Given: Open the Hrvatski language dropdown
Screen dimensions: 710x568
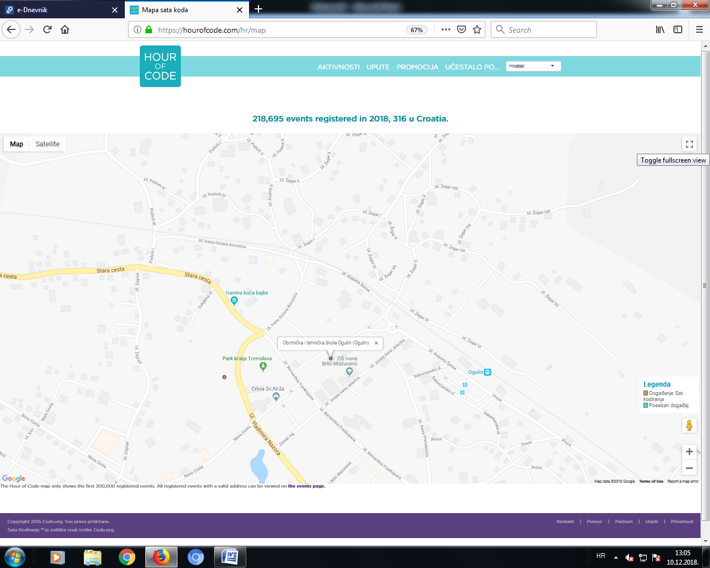Looking at the screenshot, I should (533, 66).
